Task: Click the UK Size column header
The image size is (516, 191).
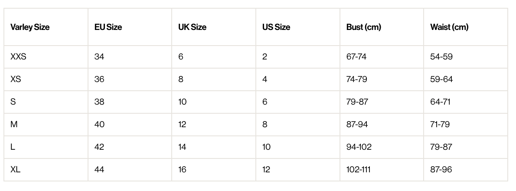Action: click(x=192, y=27)
